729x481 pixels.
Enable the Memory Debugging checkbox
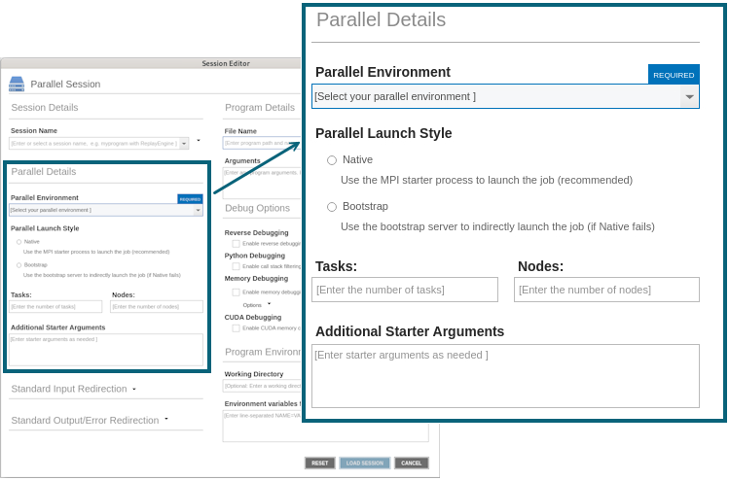(x=236, y=292)
